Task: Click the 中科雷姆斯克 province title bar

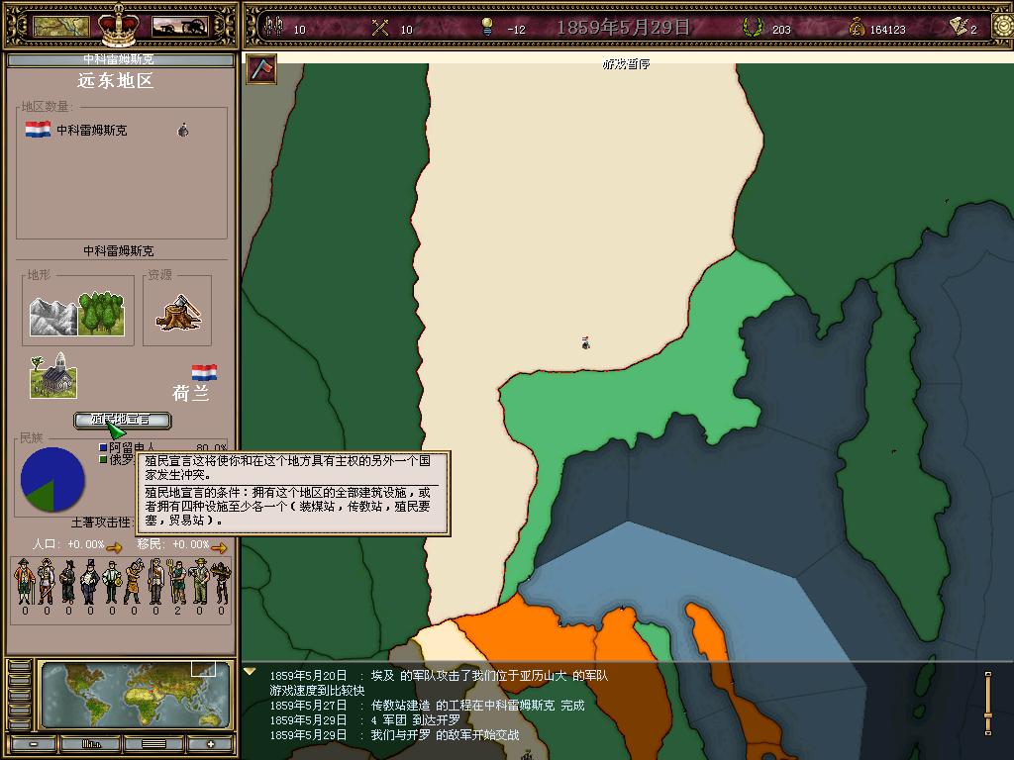Action: tap(120, 59)
